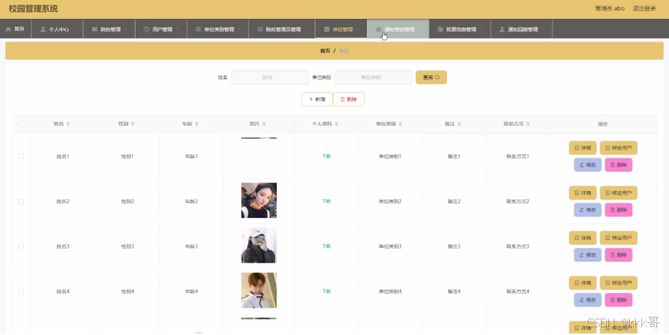
Task: Click 修改 for row 姓名3
Action: point(587,255)
